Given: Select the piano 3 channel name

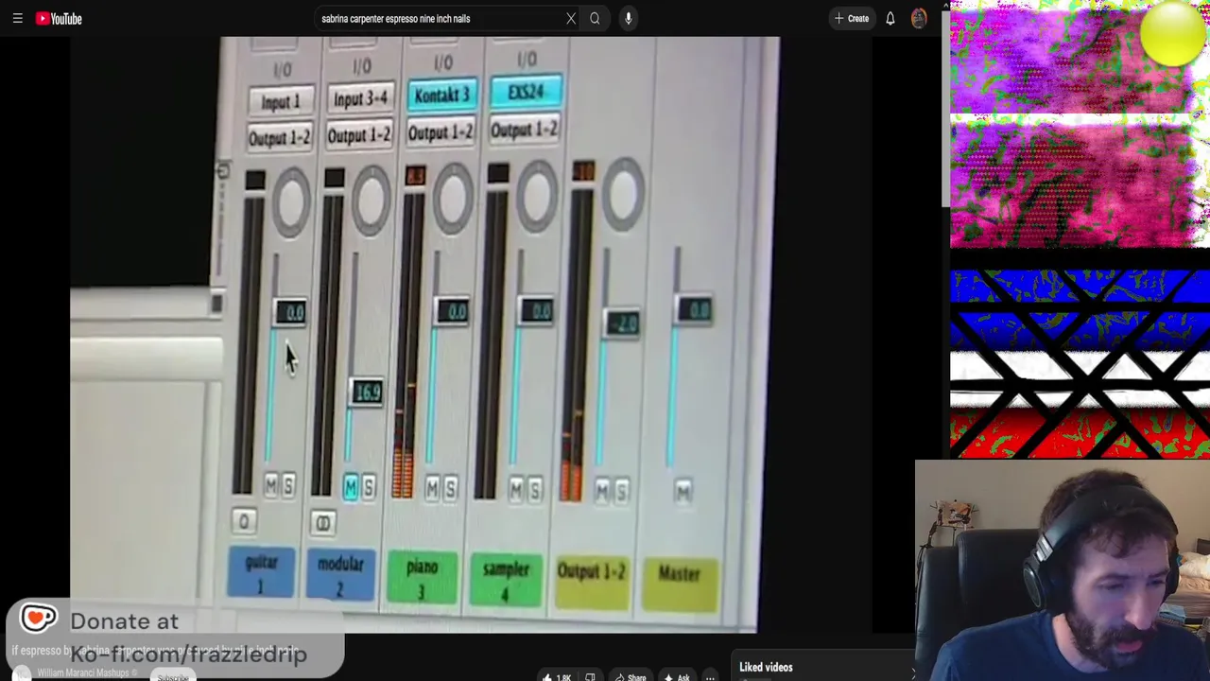Looking at the screenshot, I should tap(422, 578).
